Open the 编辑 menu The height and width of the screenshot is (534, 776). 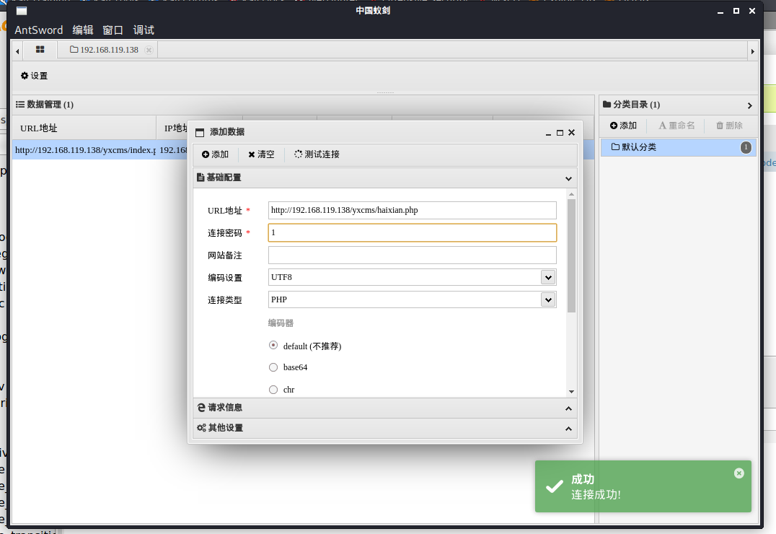tap(83, 30)
